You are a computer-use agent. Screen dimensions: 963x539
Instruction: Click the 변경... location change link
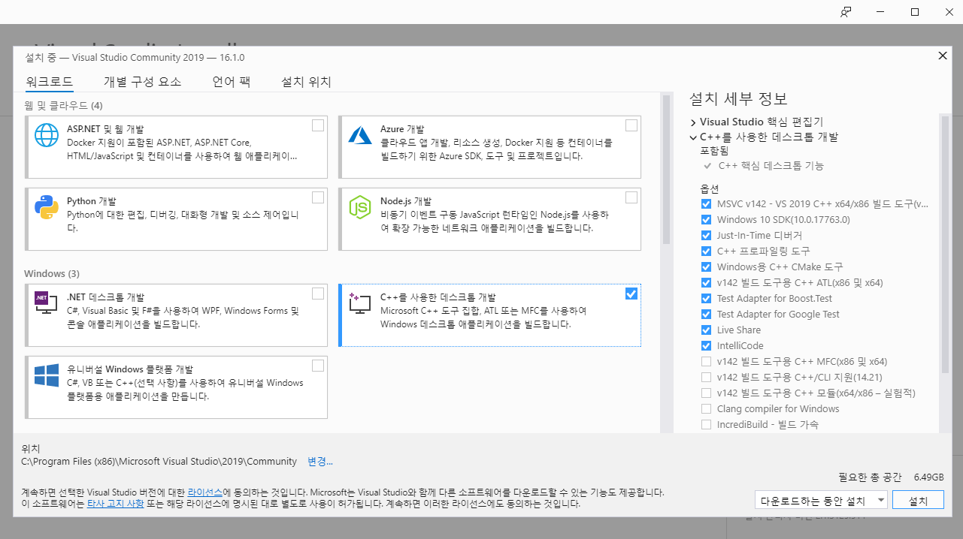[320, 462]
